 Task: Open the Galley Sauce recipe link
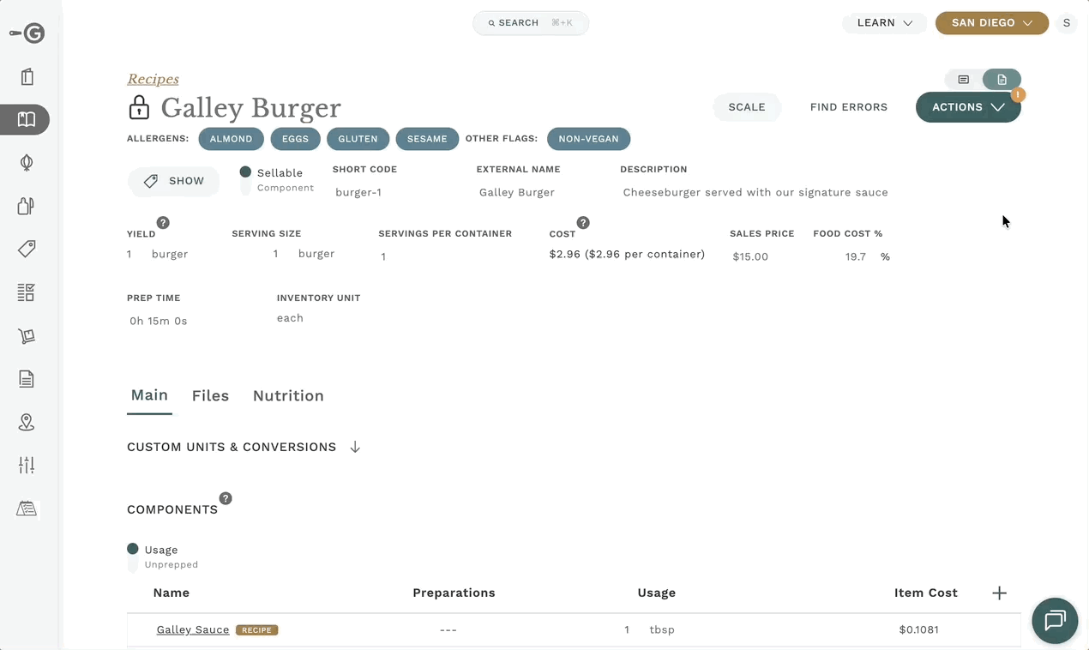193,630
